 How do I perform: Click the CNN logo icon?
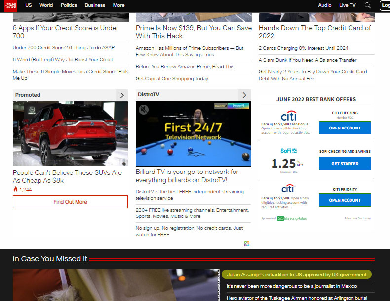pyautogui.click(x=11, y=6)
